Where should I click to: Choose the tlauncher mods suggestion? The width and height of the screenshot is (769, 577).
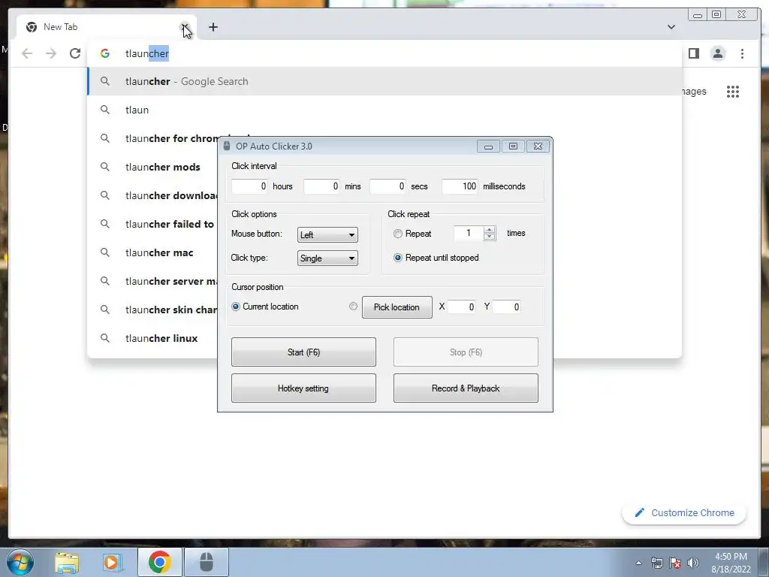click(x=163, y=167)
